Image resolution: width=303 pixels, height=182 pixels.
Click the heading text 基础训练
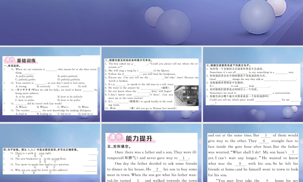tap(26, 61)
